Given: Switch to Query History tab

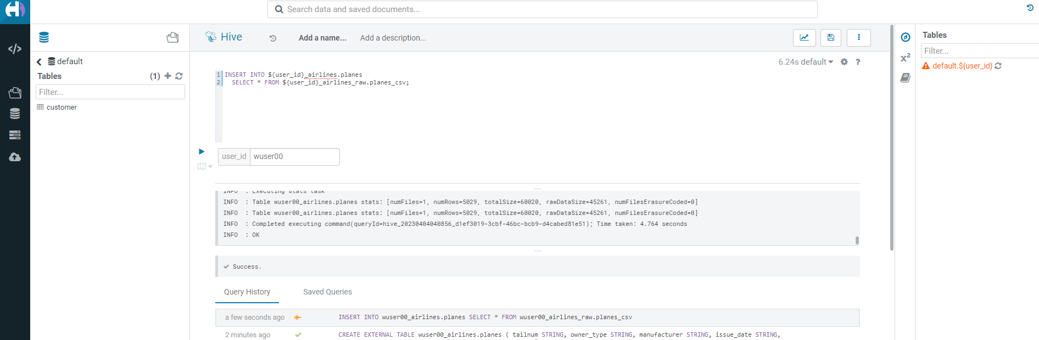Looking at the screenshot, I should point(247,292).
